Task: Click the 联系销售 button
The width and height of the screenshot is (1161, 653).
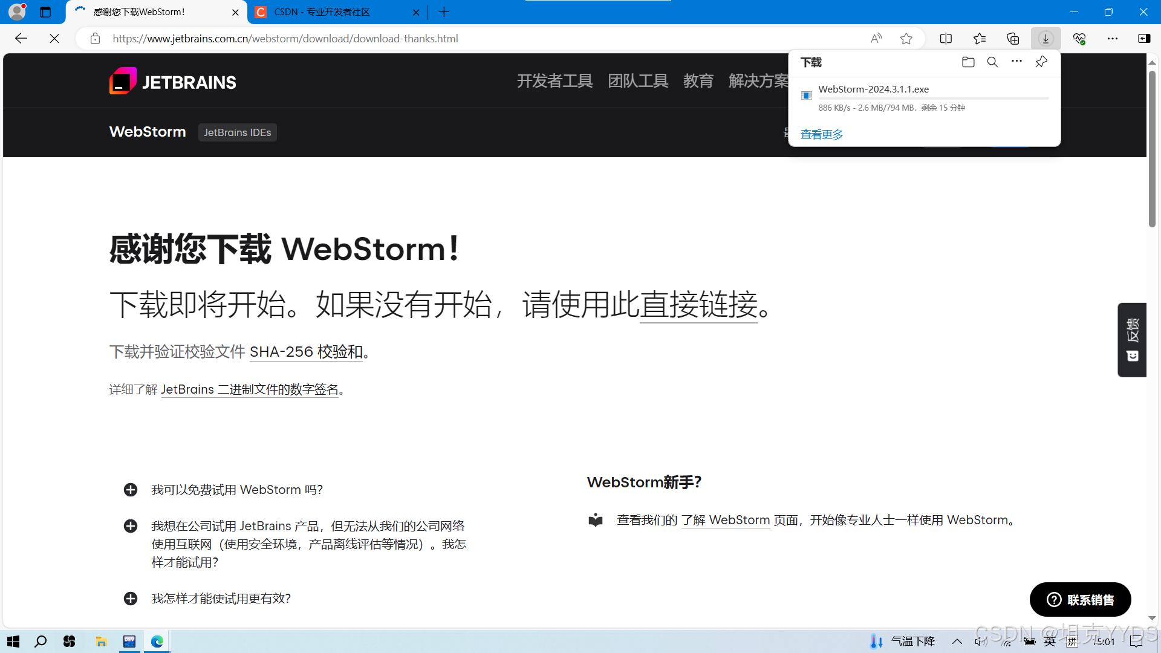Action: [1081, 600]
